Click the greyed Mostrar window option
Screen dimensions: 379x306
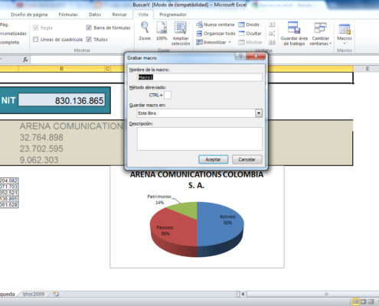pos(250,42)
